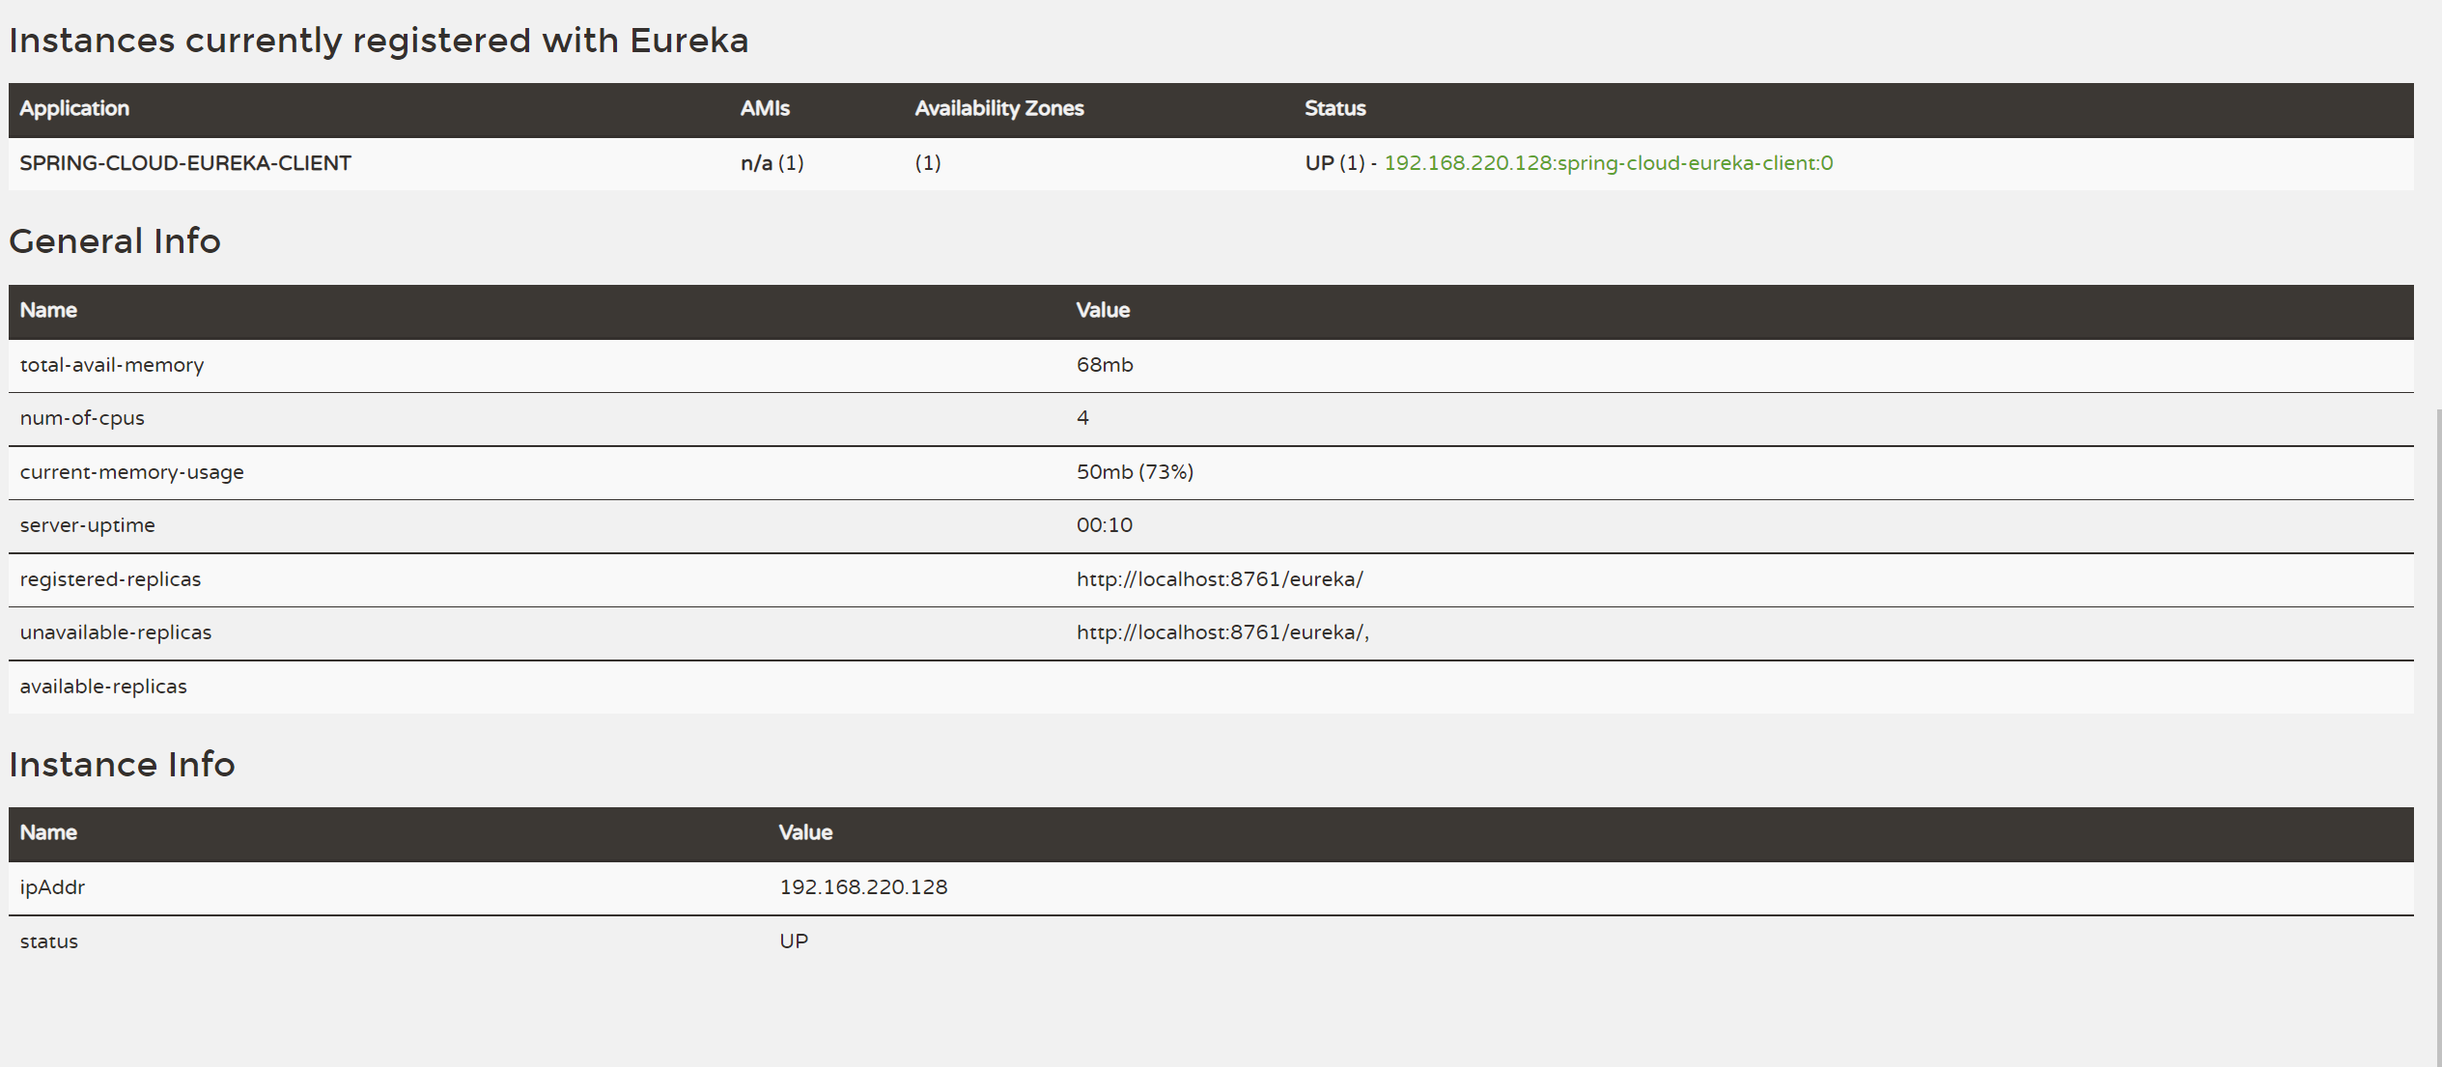The image size is (2442, 1067).
Task: Click the Instances currently registered with Eureka heading
Action: (379, 41)
